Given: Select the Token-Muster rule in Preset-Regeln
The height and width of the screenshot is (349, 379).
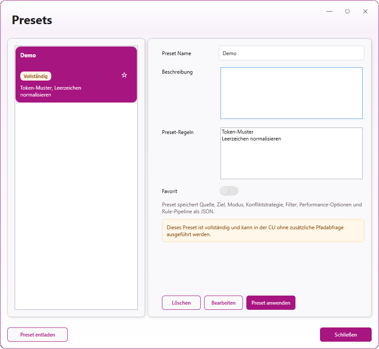Looking at the screenshot, I should point(238,132).
